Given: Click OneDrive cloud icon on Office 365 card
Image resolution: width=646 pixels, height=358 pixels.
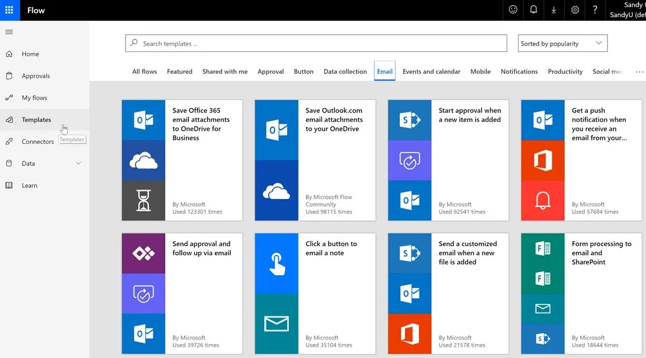Looking at the screenshot, I should point(143,160).
